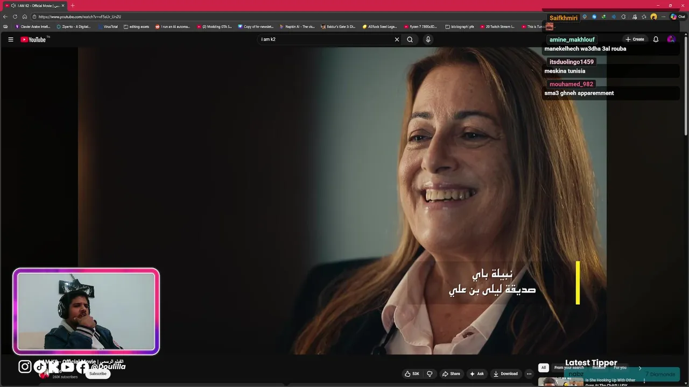The width and height of the screenshot is (689, 387).
Task: Open YouTube notifications bell
Action: pyautogui.click(x=656, y=39)
